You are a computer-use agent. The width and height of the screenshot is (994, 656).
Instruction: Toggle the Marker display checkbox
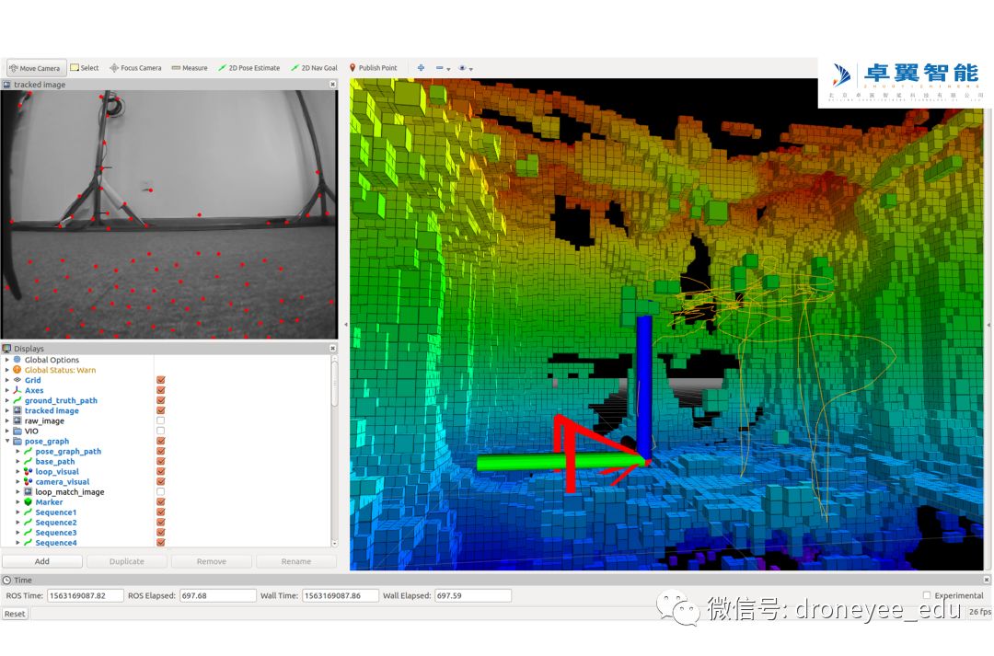(x=160, y=501)
